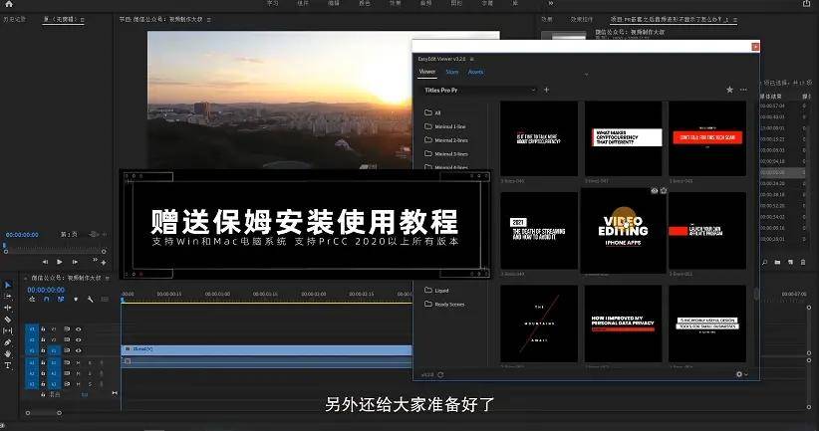This screenshot has height=431, width=819.
Task: Switch to the 颜色 workspace
Action: (x=364, y=3)
